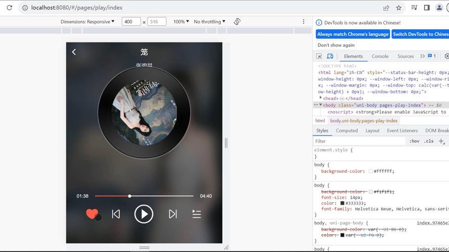
Task: Open the element actions ellipsis beside body
Action: click(316, 105)
